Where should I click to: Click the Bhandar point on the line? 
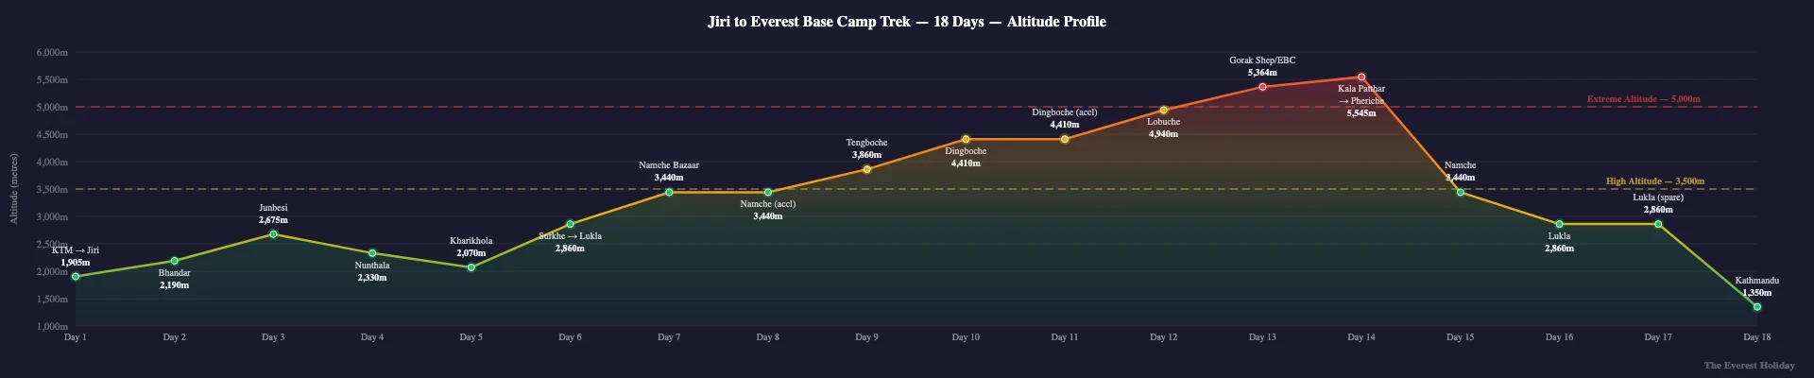coord(175,261)
